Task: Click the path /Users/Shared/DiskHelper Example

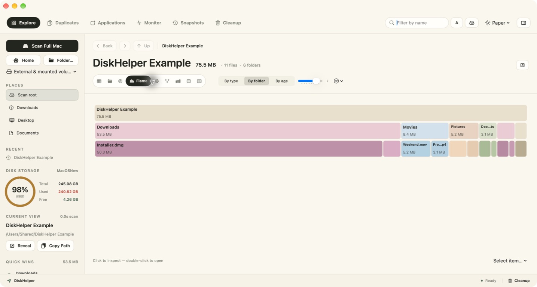Action: (x=40, y=234)
